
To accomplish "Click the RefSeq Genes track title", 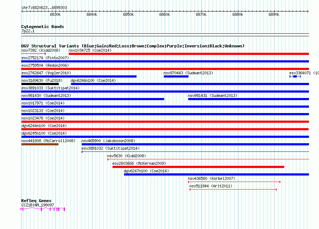I will coord(36,201).
